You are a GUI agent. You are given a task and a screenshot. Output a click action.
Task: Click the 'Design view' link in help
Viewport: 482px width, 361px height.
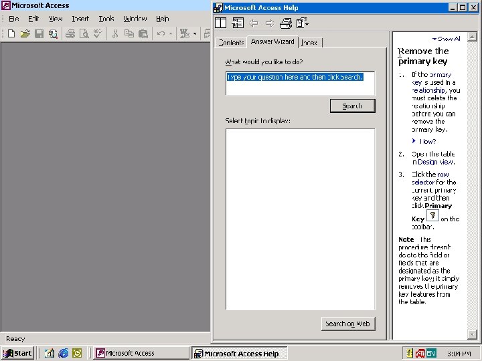(x=436, y=162)
